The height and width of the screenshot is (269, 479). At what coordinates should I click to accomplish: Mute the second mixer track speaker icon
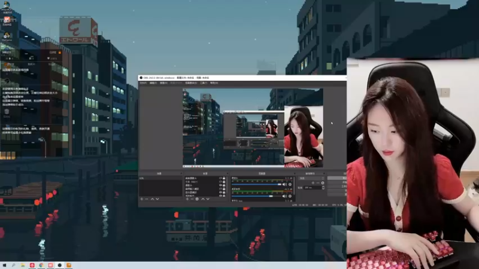(x=284, y=196)
